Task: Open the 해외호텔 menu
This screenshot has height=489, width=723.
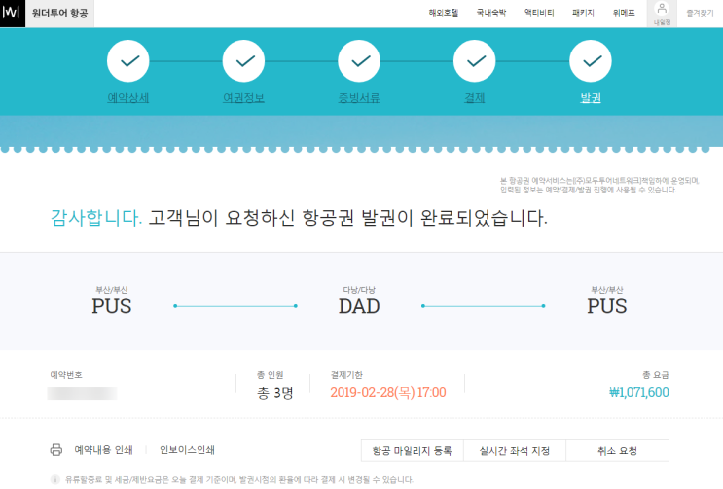Action: pos(443,13)
